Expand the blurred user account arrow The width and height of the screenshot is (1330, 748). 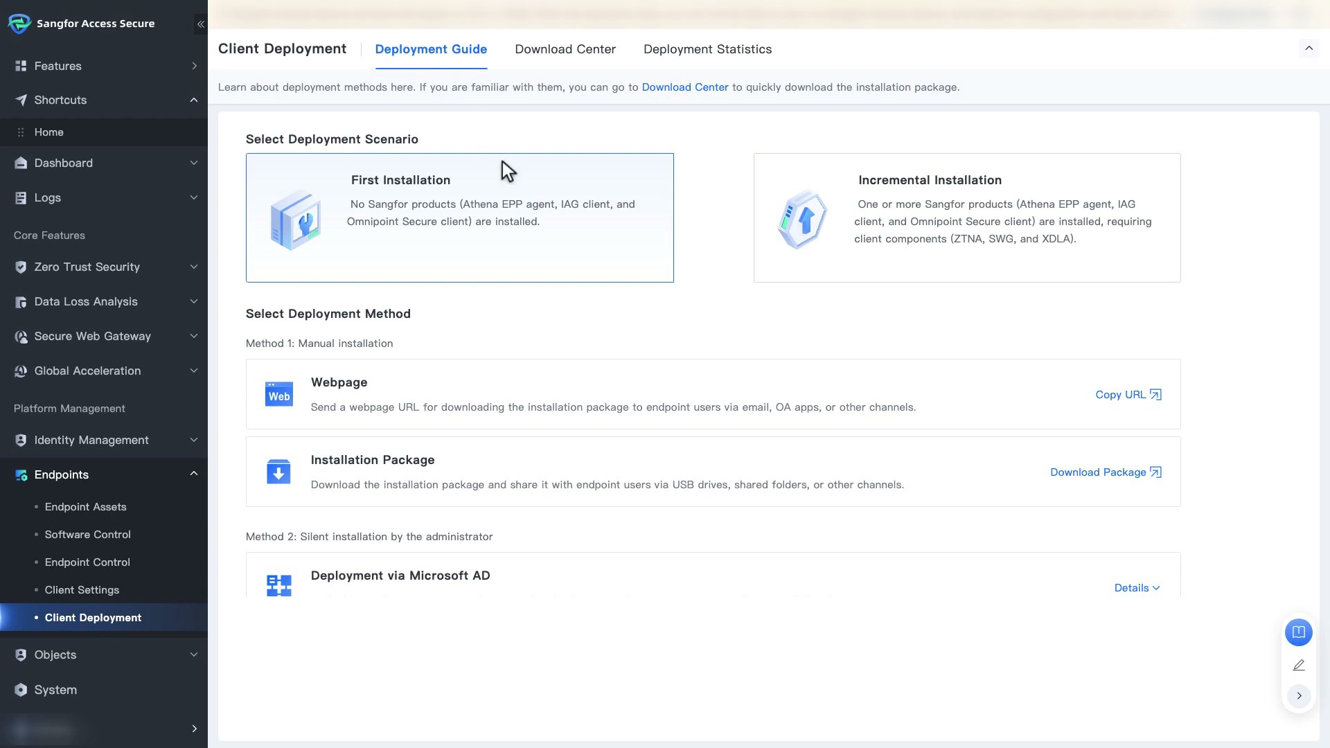point(194,729)
